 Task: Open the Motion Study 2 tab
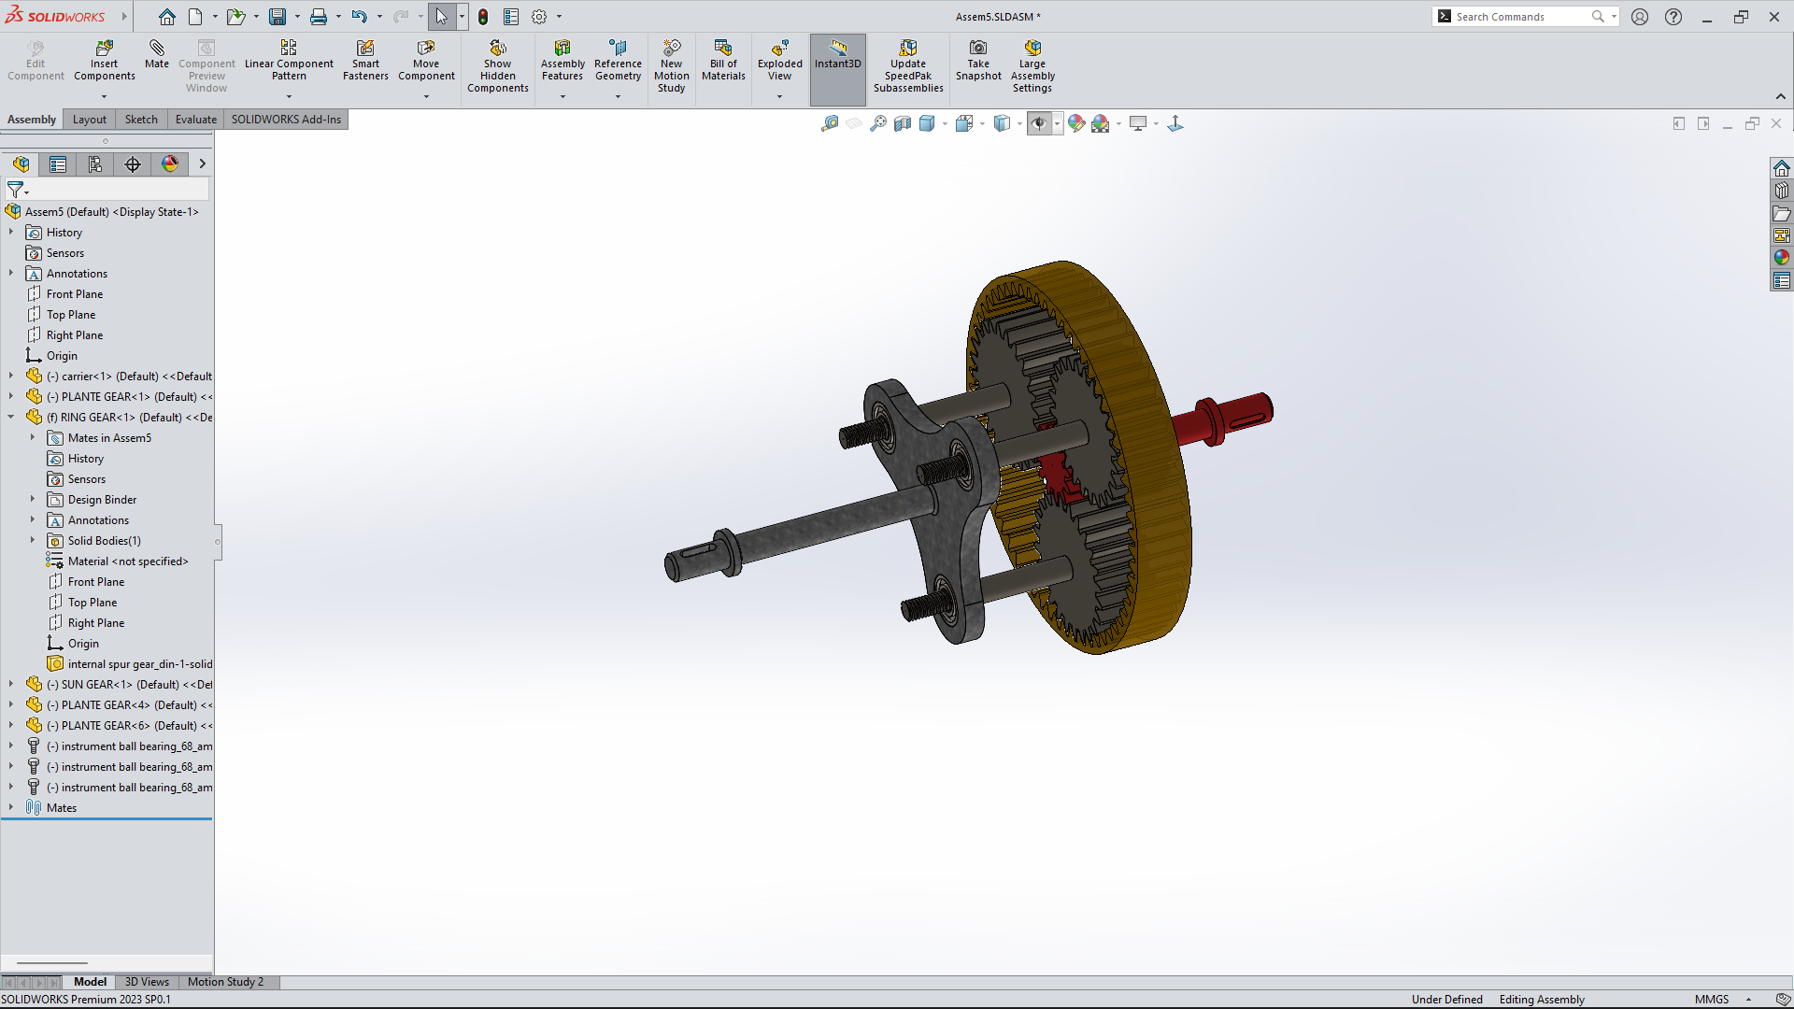(225, 982)
